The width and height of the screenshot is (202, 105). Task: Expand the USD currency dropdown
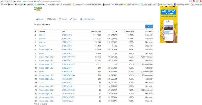pos(149,27)
